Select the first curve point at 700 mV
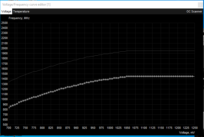Viewport: 204px width, 137px height. coord(9,108)
